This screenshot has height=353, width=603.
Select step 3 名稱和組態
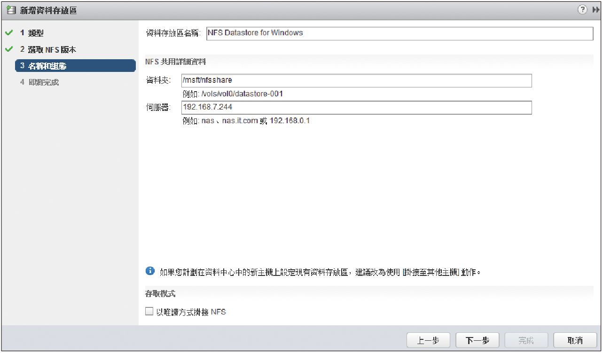[75, 66]
